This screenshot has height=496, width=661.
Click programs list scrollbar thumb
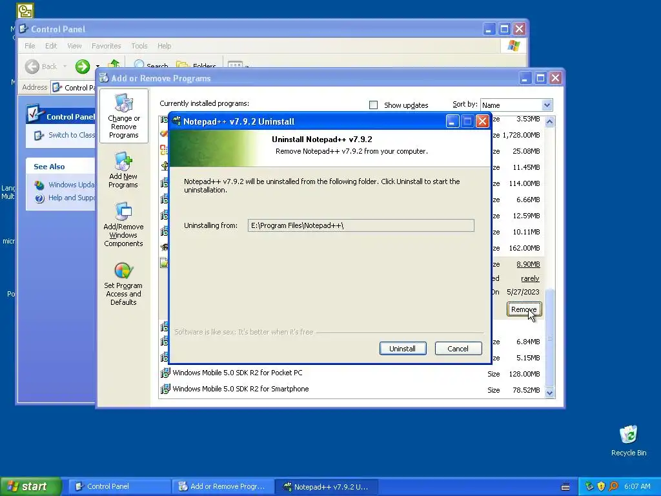(x=549, y=337)
